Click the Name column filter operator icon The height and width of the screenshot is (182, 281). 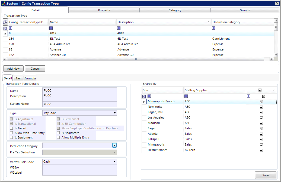click(51, 28)
